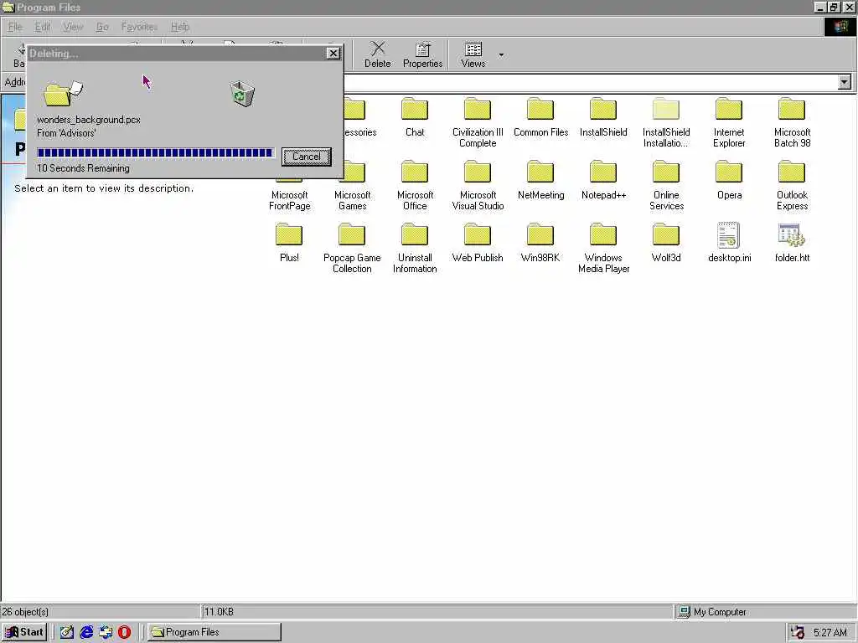Screen dimensions: 858x643
Task: Click the Recycle Bin icon in Deleting dialog
Action: 242,94
